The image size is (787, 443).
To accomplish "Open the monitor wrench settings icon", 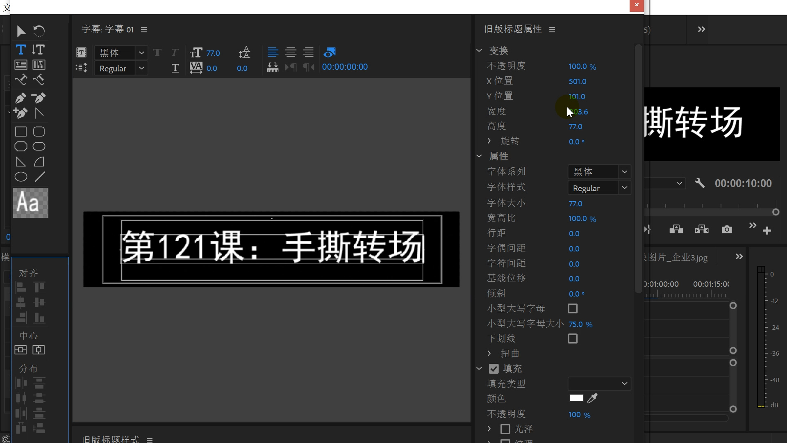I will click(700, 183).
